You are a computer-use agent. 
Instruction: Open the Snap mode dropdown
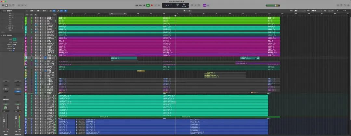(x=304, y=11)
